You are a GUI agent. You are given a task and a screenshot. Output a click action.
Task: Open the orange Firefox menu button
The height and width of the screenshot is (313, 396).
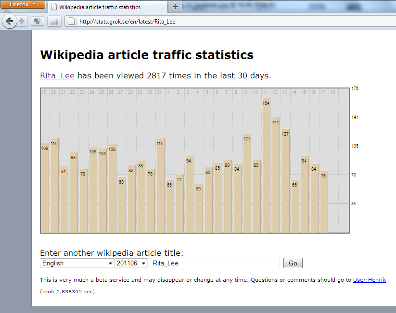click(x=23, y=4)
